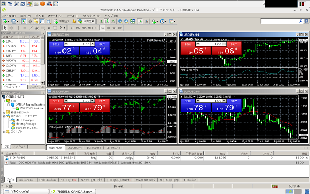The width and height of the screenshot is (310, 194).
Task: Select the text label A tool
Action: [49, 28]
